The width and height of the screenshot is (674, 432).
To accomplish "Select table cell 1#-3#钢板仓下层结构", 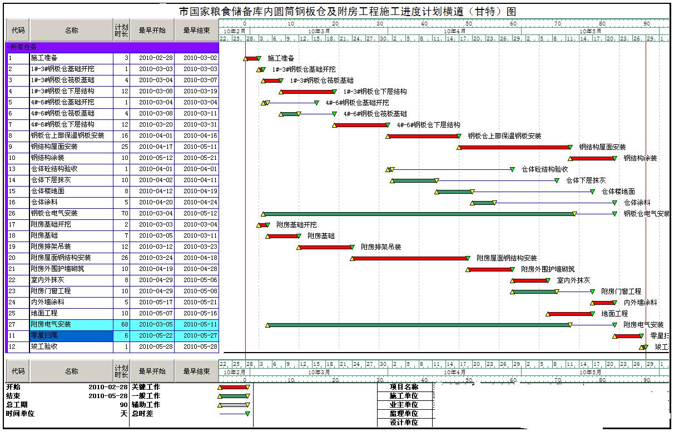I will coord(71,91).
